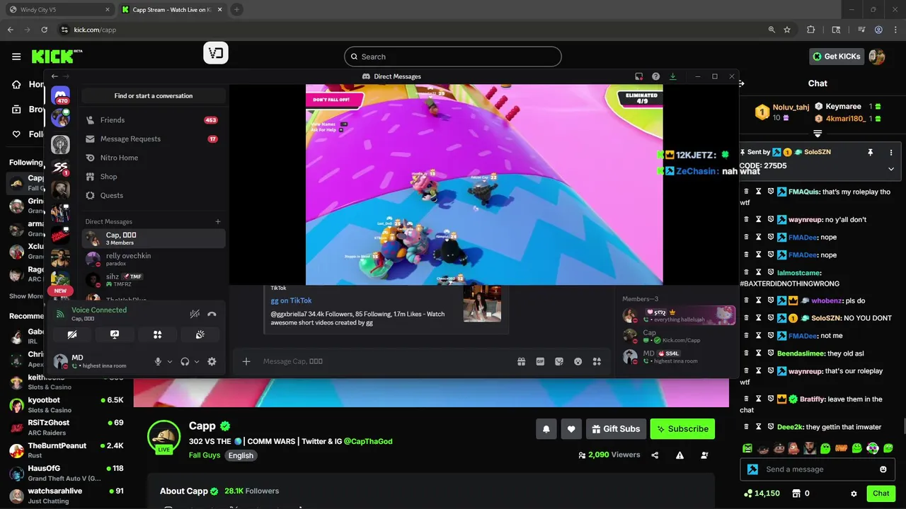
Task: Open Discord activities icon in voice panel
Action: coord(158,334)
